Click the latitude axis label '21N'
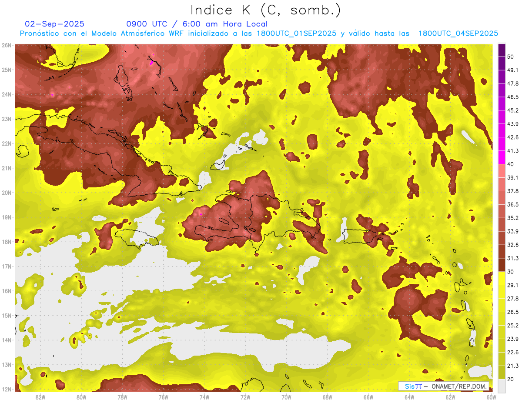 click(7, 168)
